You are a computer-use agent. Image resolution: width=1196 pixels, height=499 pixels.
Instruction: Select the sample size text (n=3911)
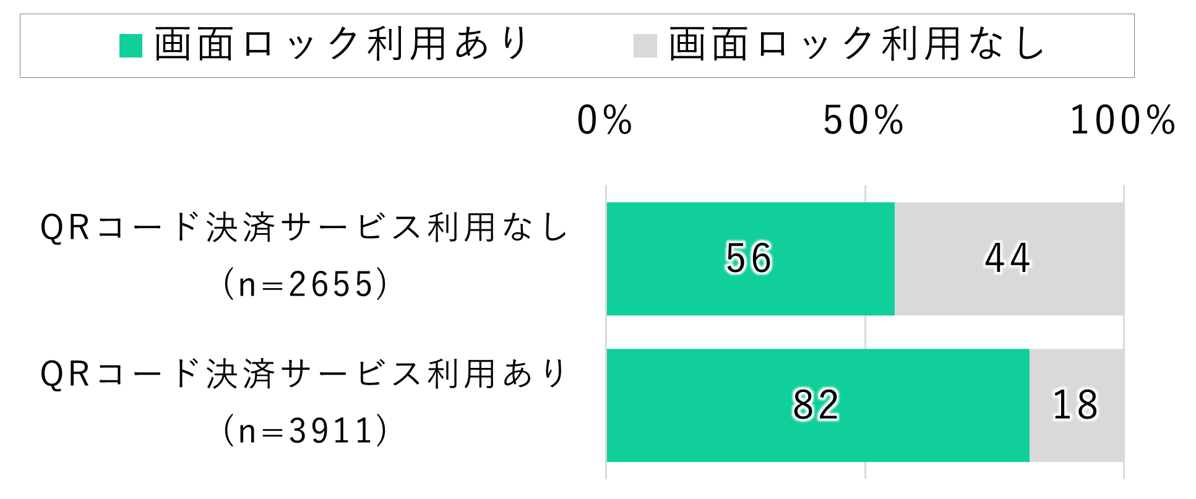[304, 431]
